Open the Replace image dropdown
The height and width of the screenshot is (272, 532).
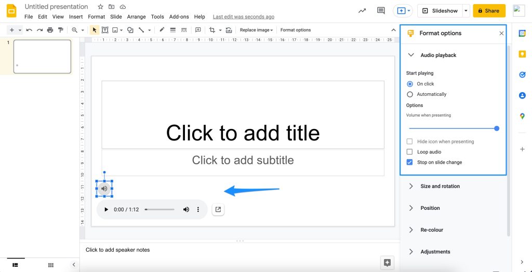256,30
